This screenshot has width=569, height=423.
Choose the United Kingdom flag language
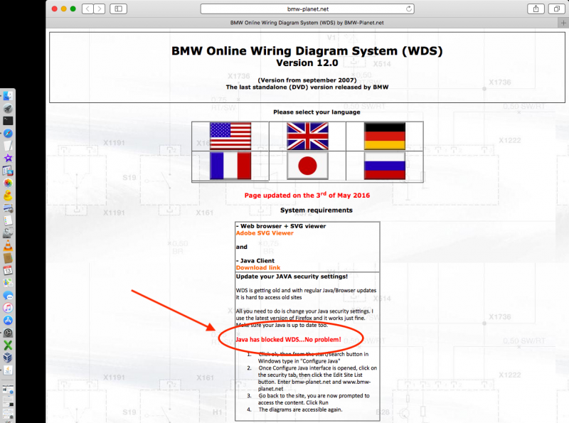[307, 136]
